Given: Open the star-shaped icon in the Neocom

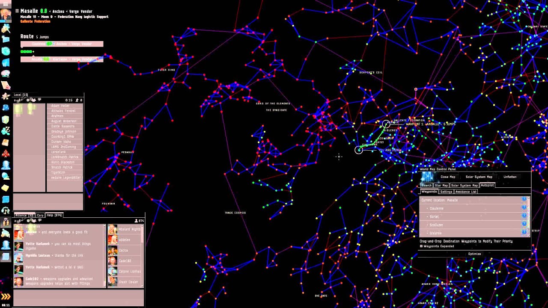Looking at the screenshot, I should pos(6,96).
